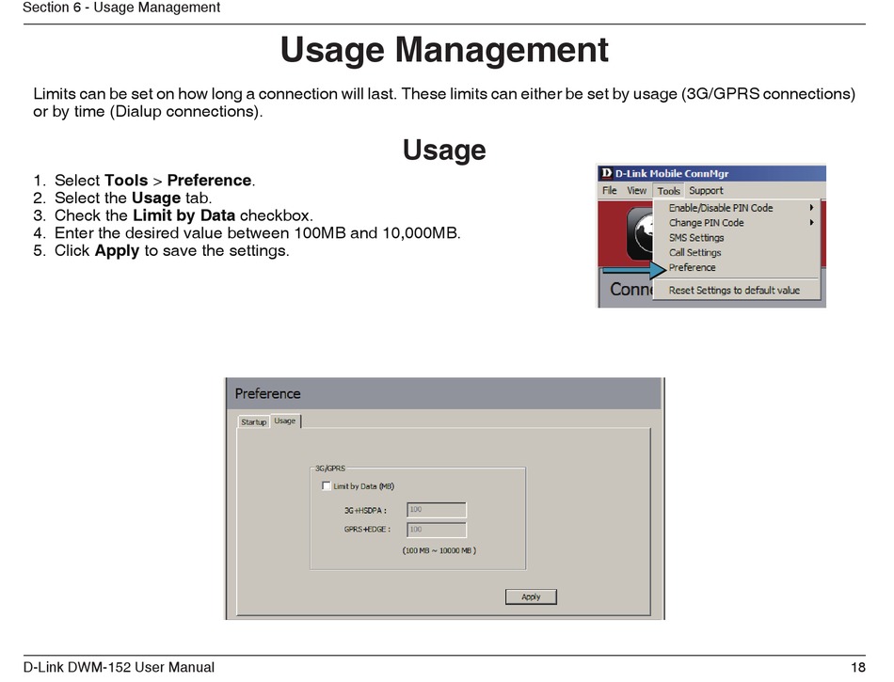
Task: Click the D-Link logo icon in title bar
Action: (607, 173)
